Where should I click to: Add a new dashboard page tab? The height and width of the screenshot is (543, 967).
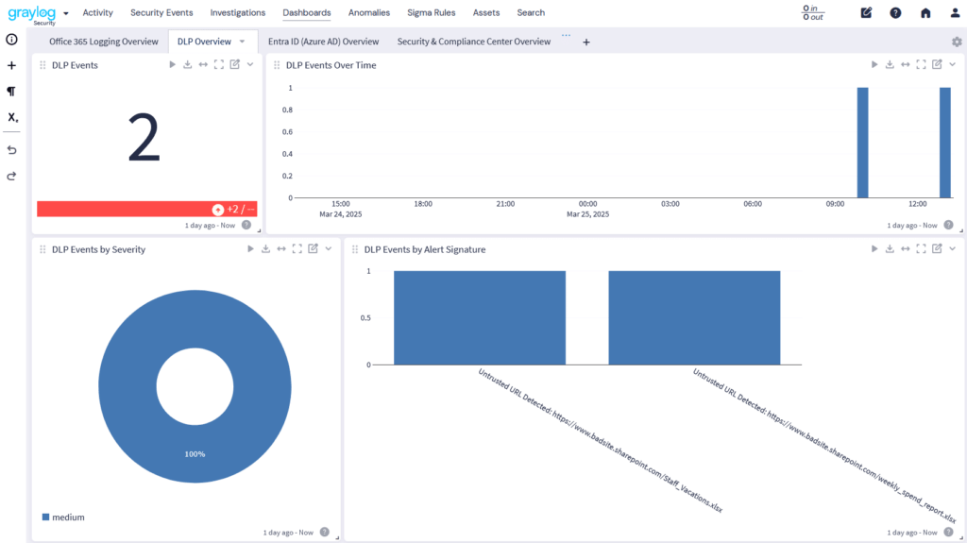click(x=585, y=42)
